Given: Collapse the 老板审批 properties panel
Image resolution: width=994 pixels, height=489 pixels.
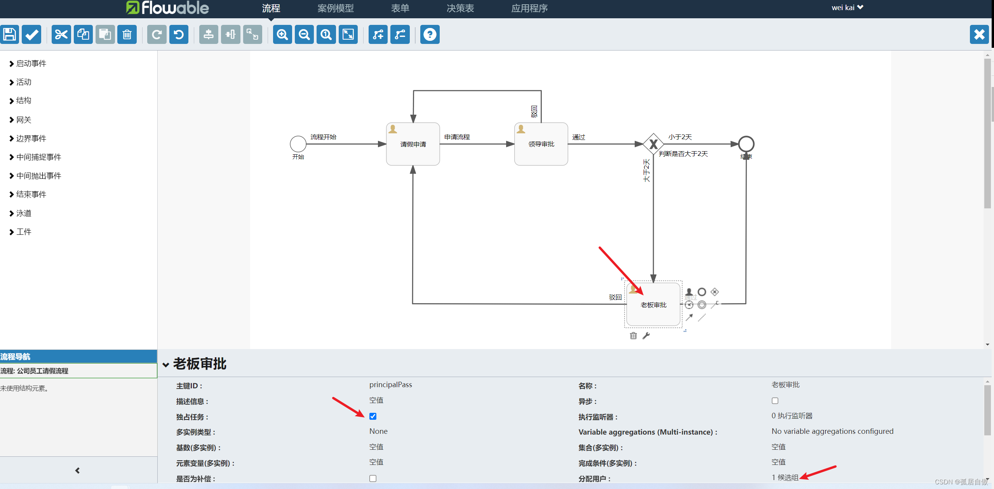Looking at the screenshot, I should point(166,365).
